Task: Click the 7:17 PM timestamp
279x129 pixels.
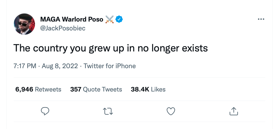Action: (x=25, y=66)
